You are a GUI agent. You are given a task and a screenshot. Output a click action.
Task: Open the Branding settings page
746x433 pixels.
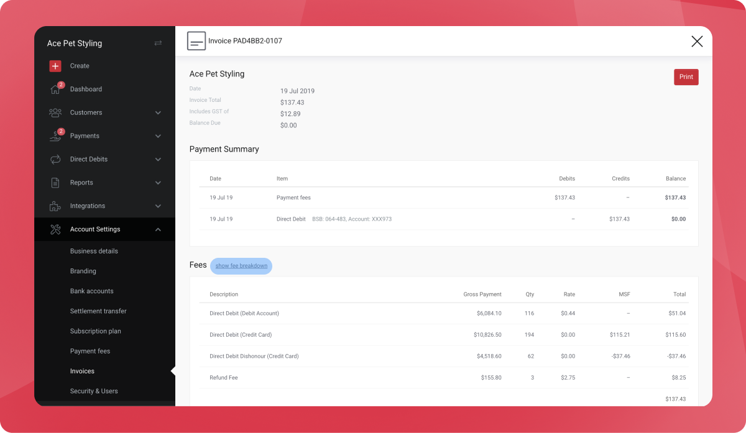[83, 271]
